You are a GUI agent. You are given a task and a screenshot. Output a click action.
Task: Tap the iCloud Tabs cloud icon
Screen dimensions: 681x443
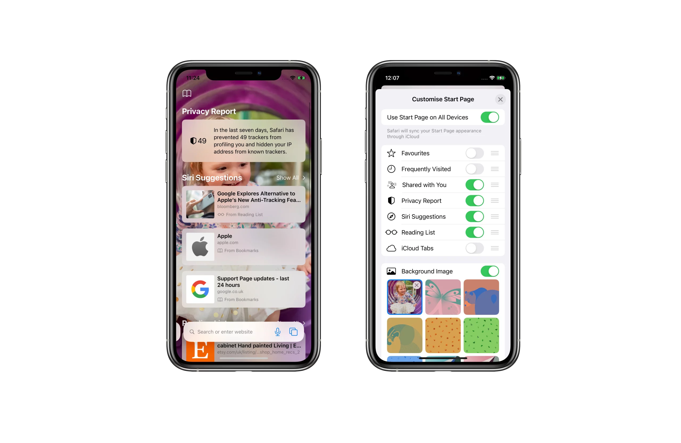click(x=392, y=248)
